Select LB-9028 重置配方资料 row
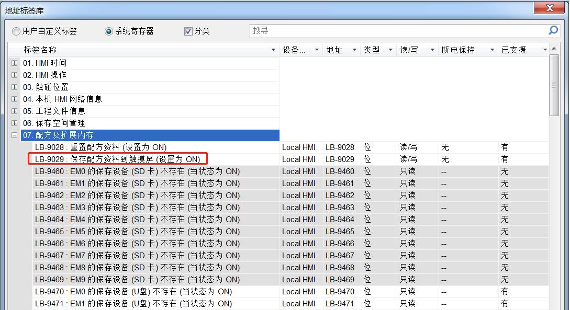This screenshot has height=310, width=570. 290,147
